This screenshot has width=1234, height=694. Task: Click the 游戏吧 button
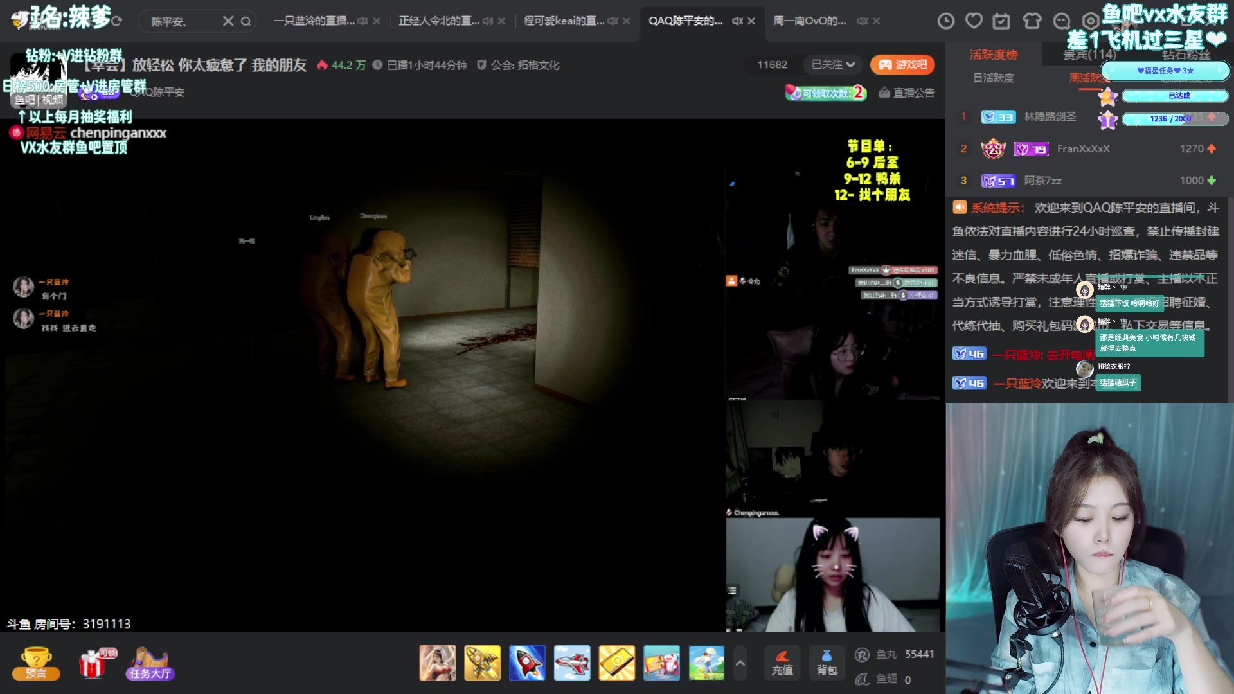(x=902, y=64)
